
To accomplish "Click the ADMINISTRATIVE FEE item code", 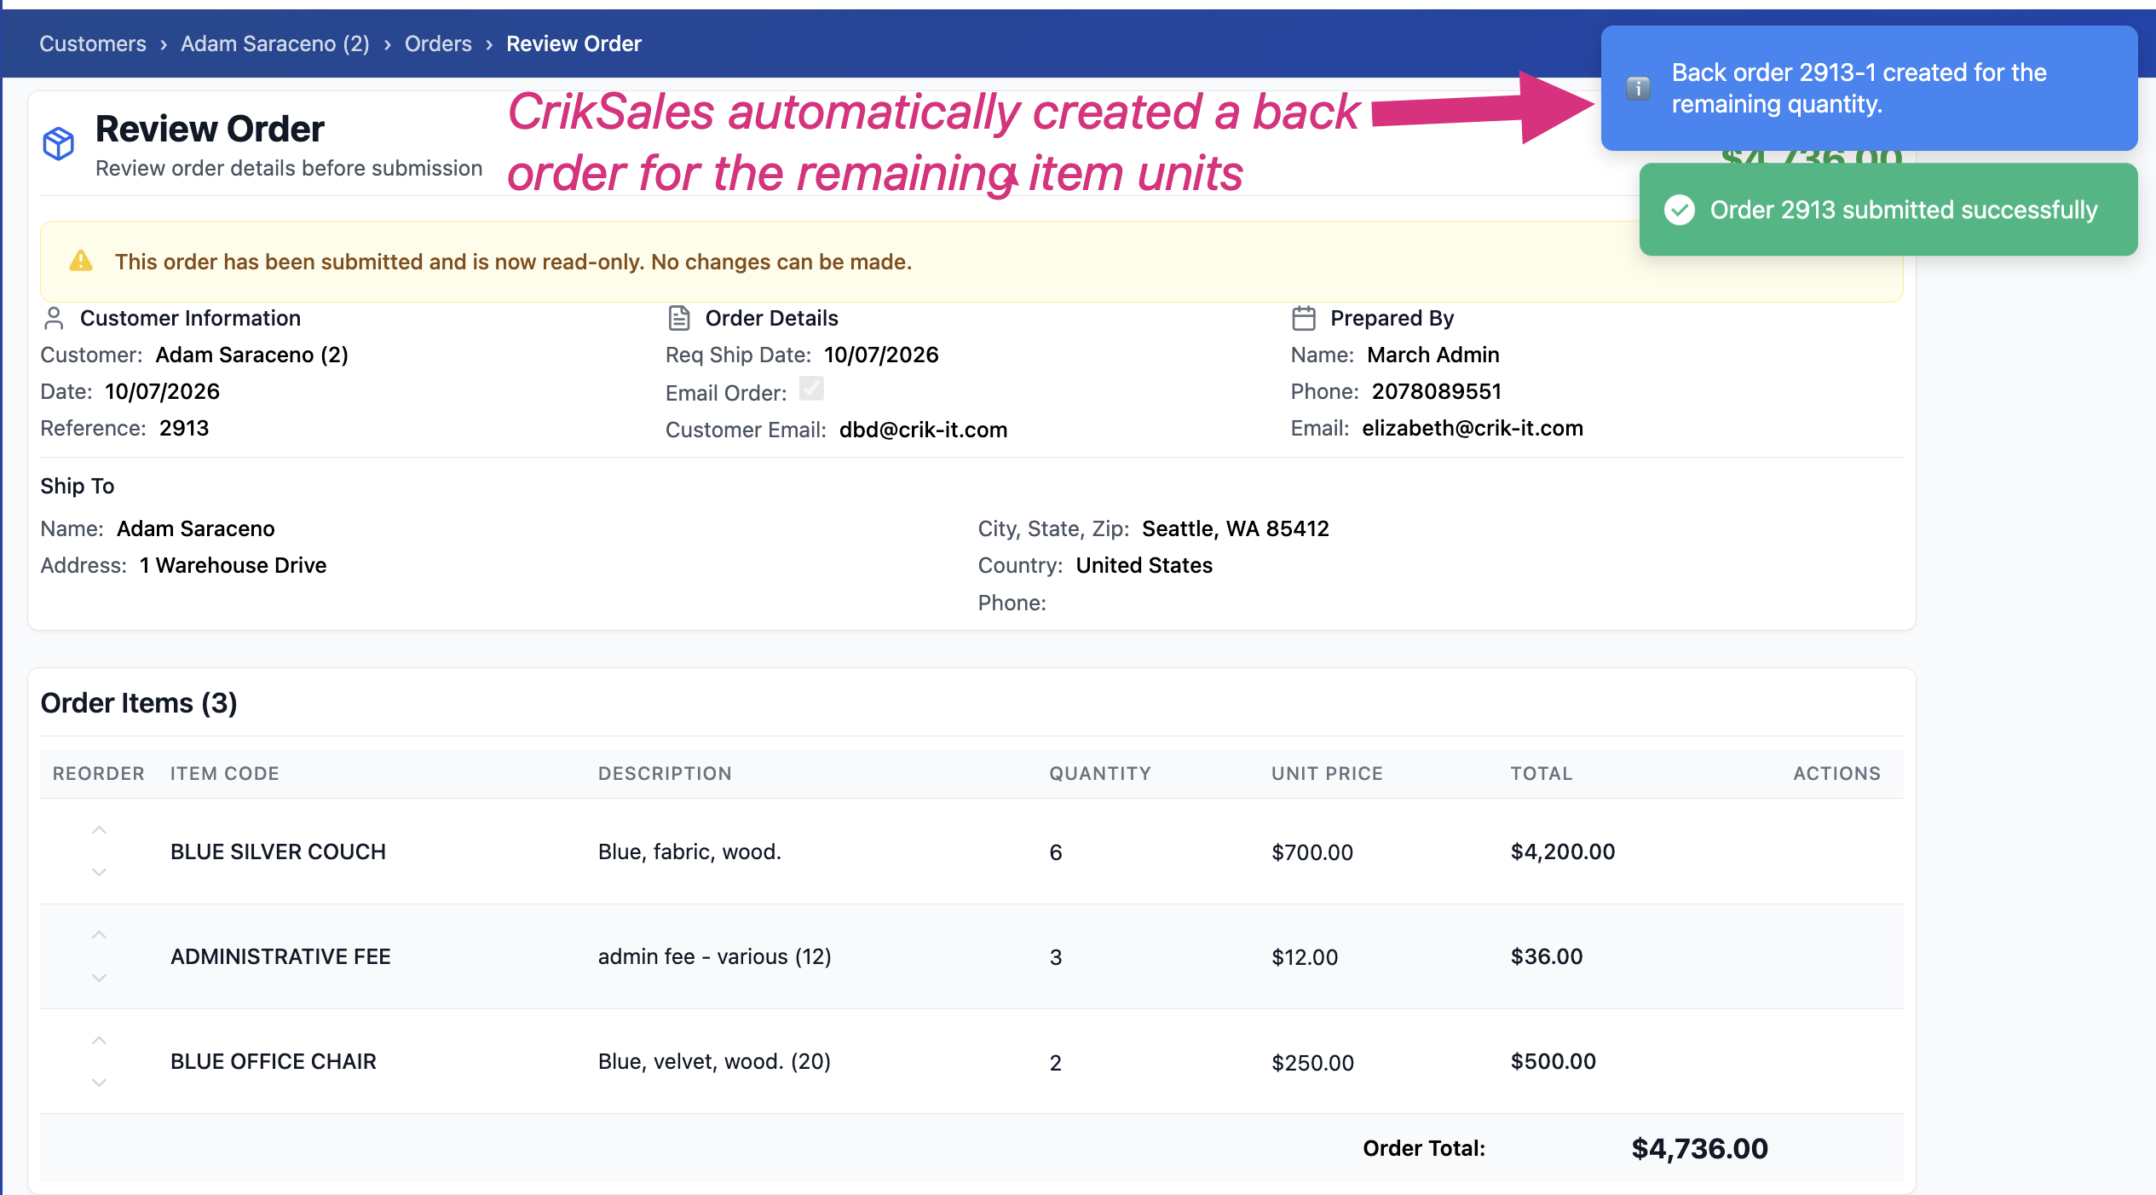I will click(280, 956).
